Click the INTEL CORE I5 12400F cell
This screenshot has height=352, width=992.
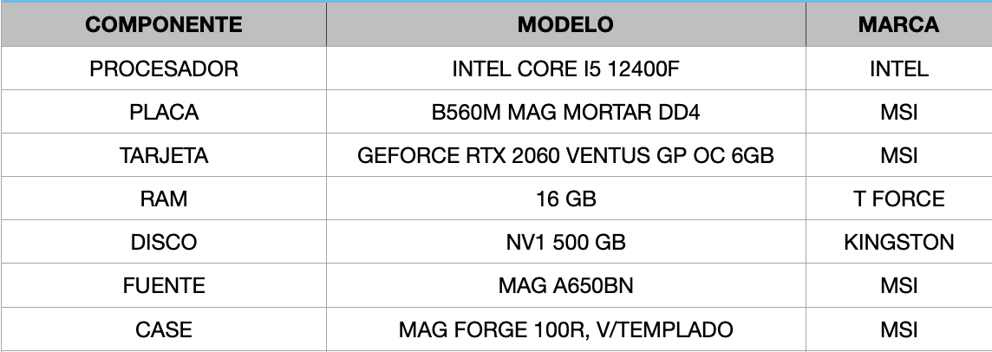coord(565,69)
